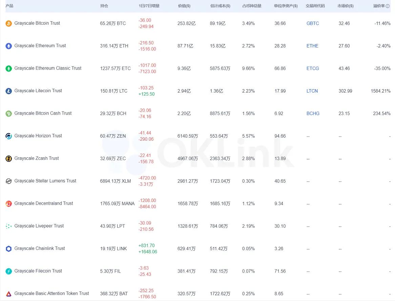395x301 pixels.
Task: Click the Basic Attention Token triangle icon
Action: tap(8, 294)
